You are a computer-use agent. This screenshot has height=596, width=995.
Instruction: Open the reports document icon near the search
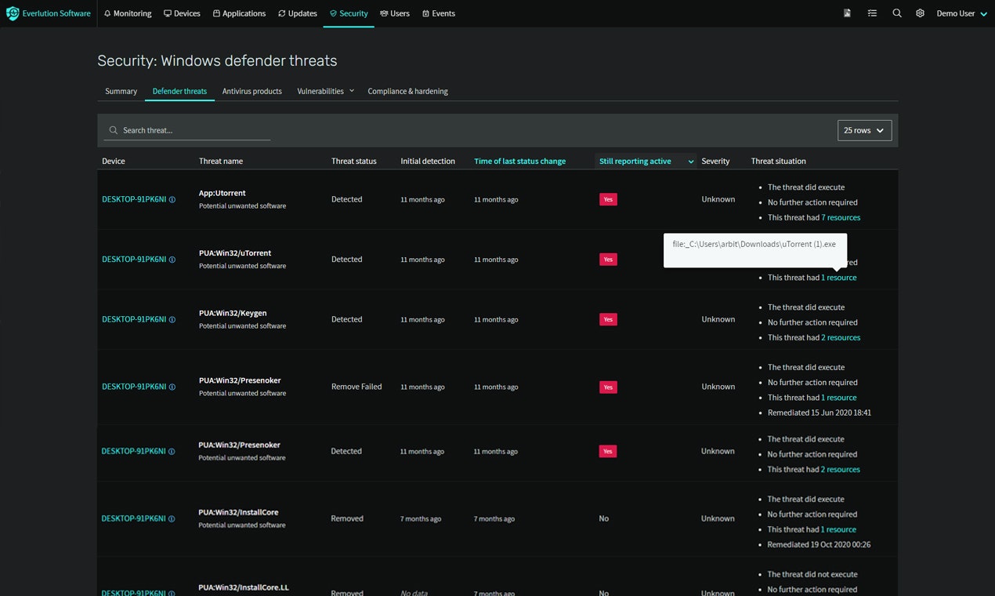pyautogui.click(x=847, y=13)
